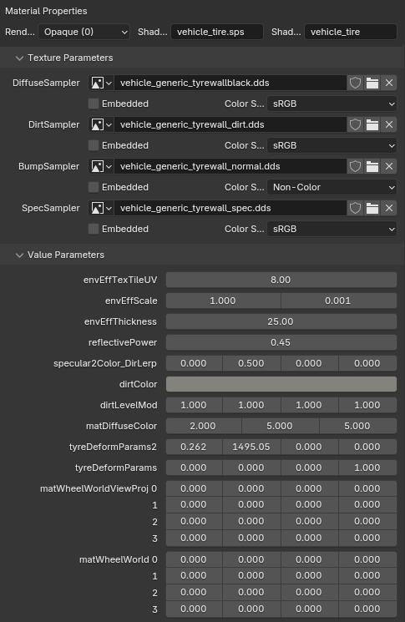
Task: Click the dirtColor swatch
Action: [281, 384]
